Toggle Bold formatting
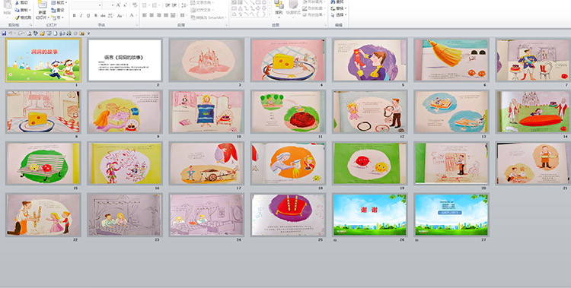Viewport: 571px width, 288px height. (75, 16)
